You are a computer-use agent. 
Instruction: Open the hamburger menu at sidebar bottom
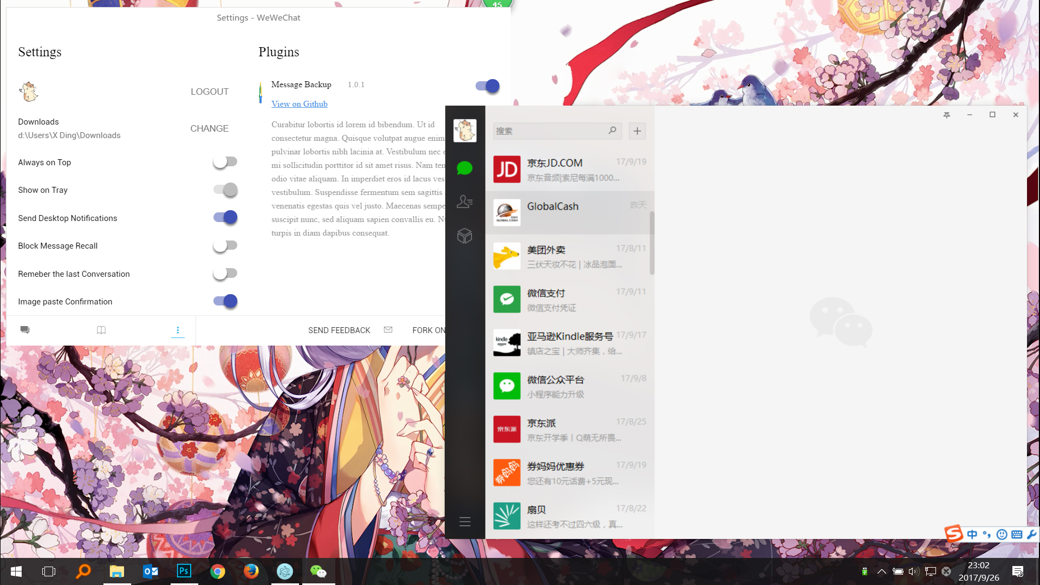click(x=465, y=521)
